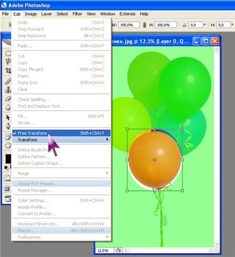Click the checked Free Transform entry

(61, 133)
